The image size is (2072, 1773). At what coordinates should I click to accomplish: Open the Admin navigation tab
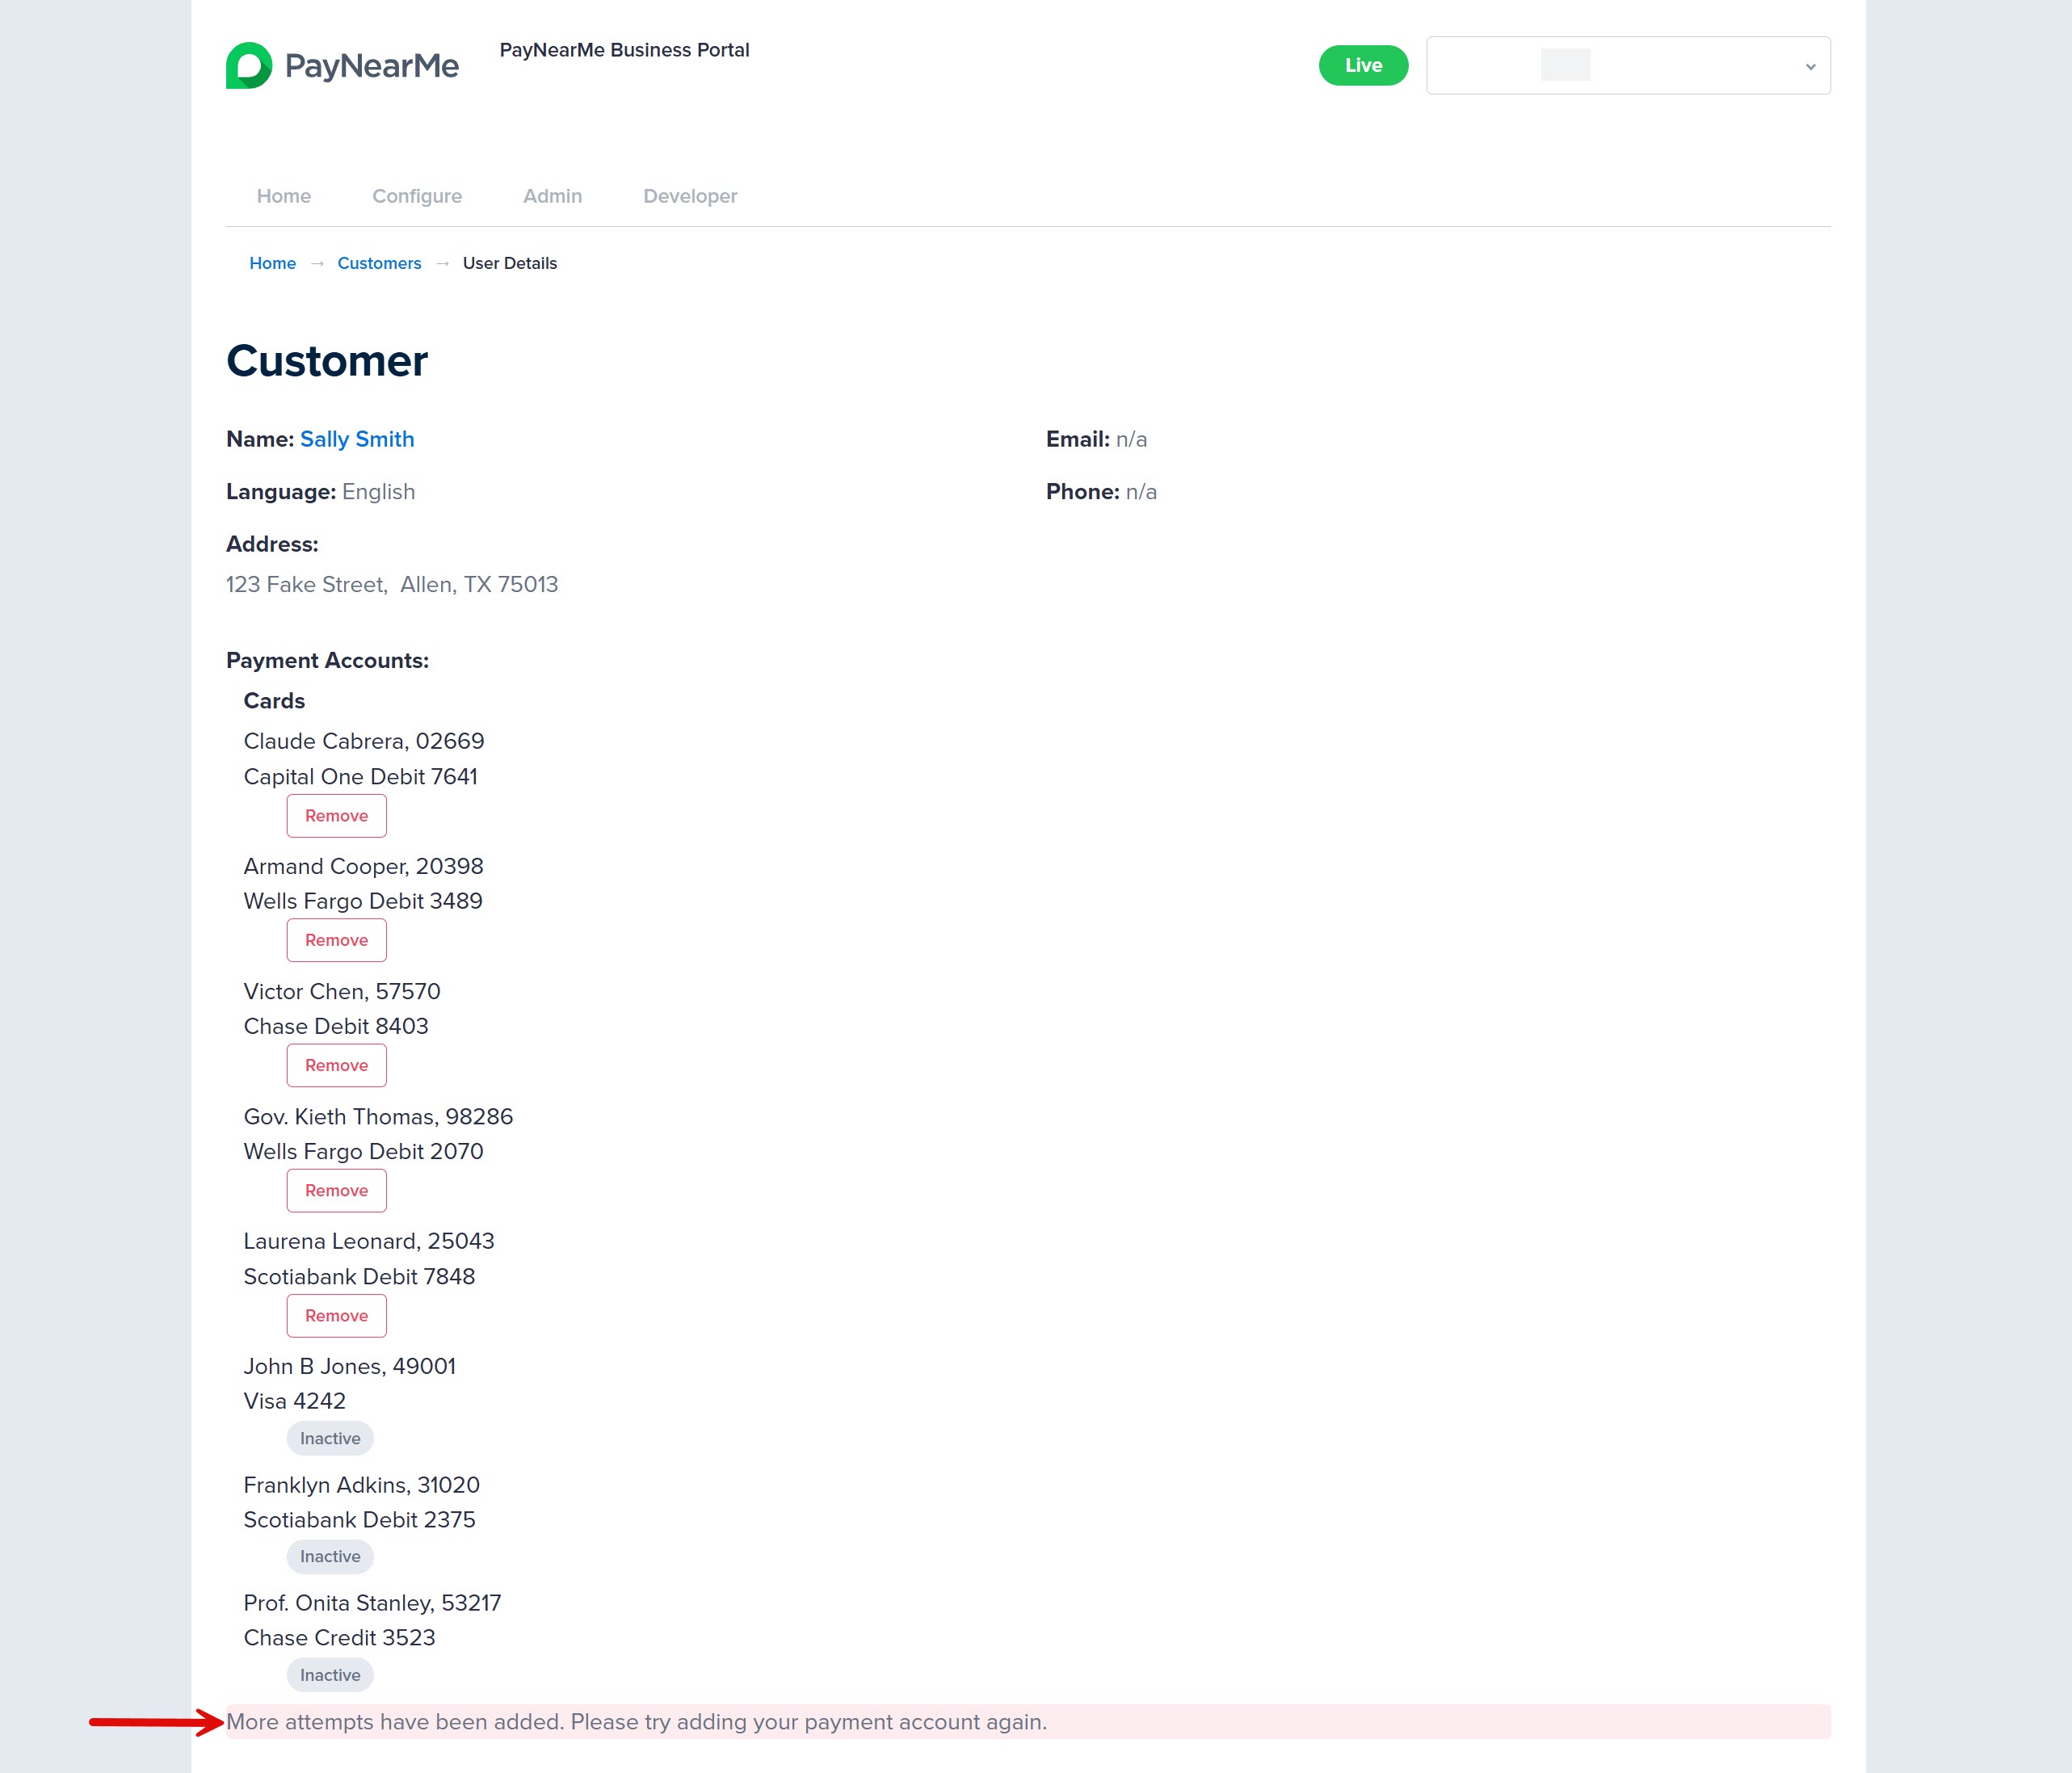pyautogui.click(x=552, y=196)
